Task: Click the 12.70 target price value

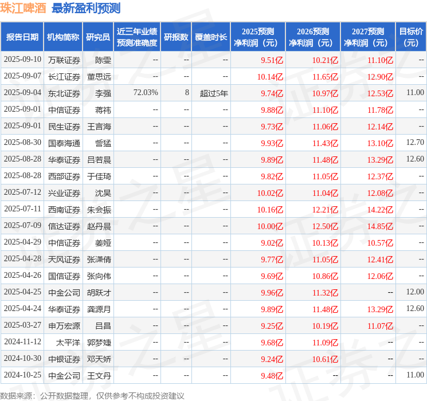Action: click(x=415, y=142)
